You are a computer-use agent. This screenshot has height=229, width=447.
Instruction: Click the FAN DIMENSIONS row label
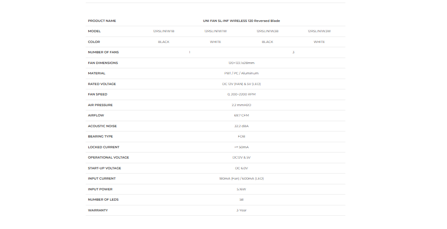pos(103,63)
